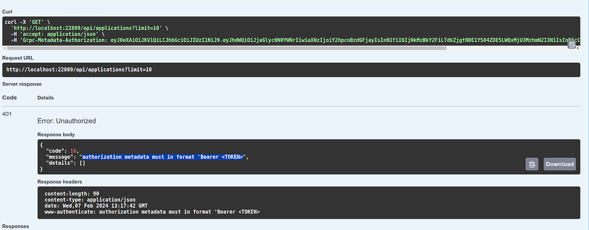The height and width of the screenshot is (230, 589).
Task: Click the Error: Unauthorized heading
Action: pos(67,121)
